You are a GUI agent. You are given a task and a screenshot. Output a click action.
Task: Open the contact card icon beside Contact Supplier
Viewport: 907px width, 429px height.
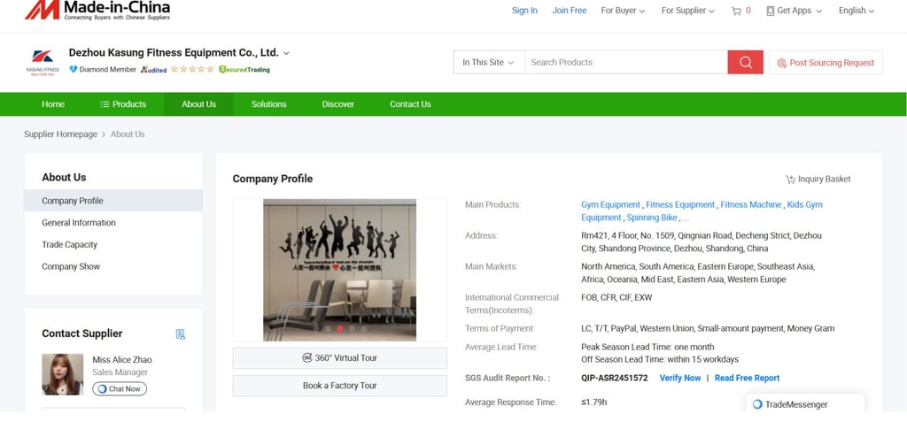(181, 333)
